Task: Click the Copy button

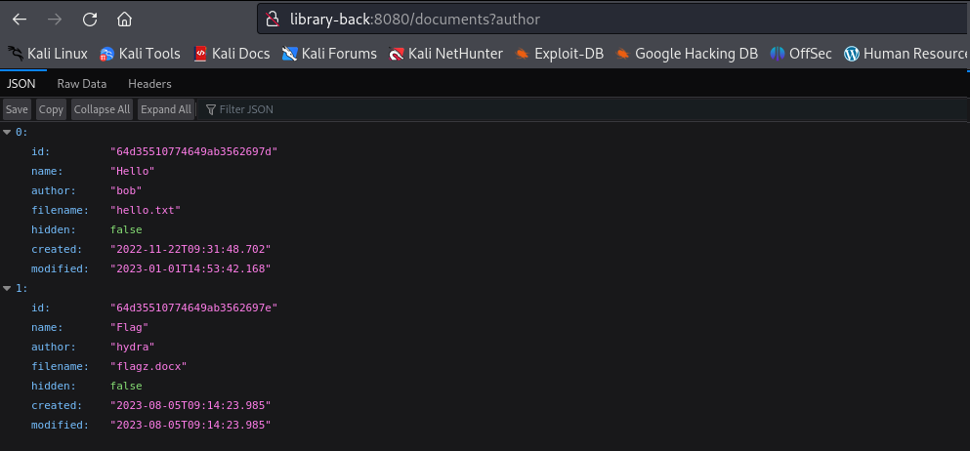Action: click(51, 109)
